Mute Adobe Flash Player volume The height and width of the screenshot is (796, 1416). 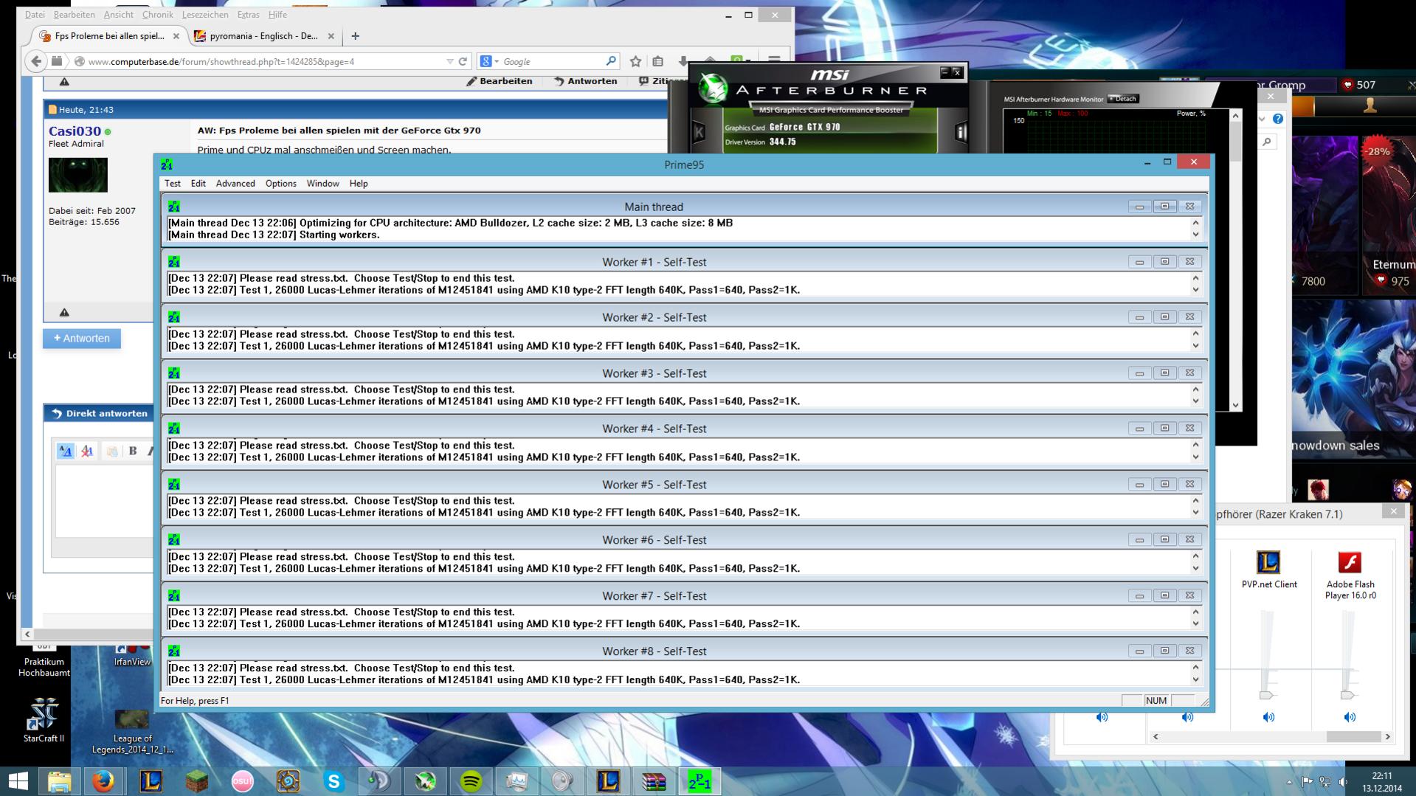click(x=1350, y=716)
